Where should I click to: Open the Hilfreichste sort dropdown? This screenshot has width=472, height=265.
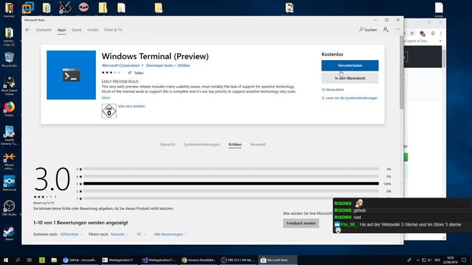point(71,234)
